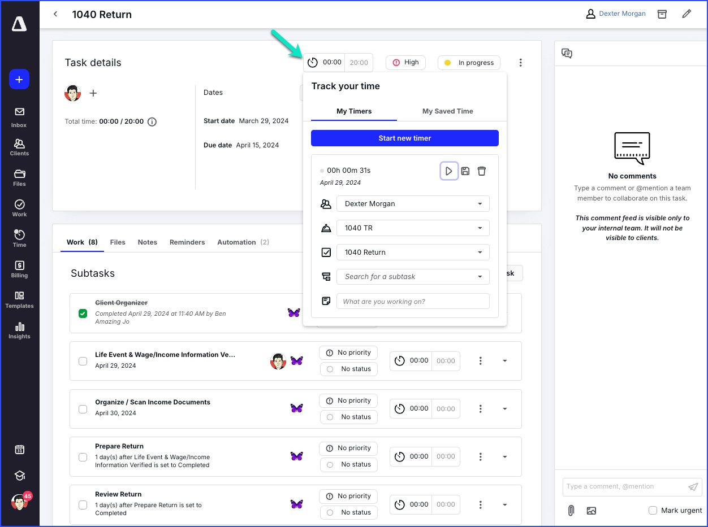The image size is (708, 527).
Task: Open Billing in sidebar
Action: (x=19, y=269)
